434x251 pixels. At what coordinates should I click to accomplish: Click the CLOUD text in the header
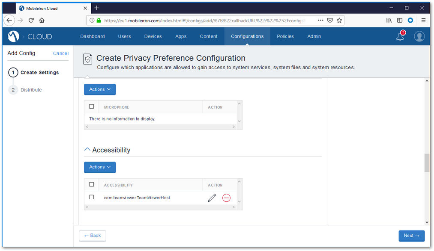point(39,36)
